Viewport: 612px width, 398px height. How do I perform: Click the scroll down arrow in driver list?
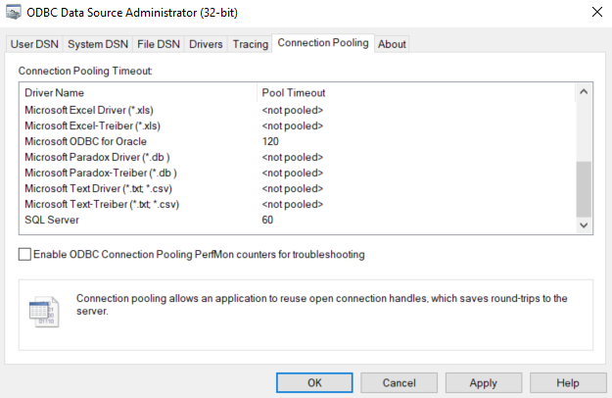tap(584, 225)
